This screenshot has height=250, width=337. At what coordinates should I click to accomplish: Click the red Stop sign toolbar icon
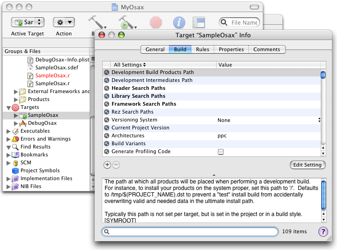156,22
